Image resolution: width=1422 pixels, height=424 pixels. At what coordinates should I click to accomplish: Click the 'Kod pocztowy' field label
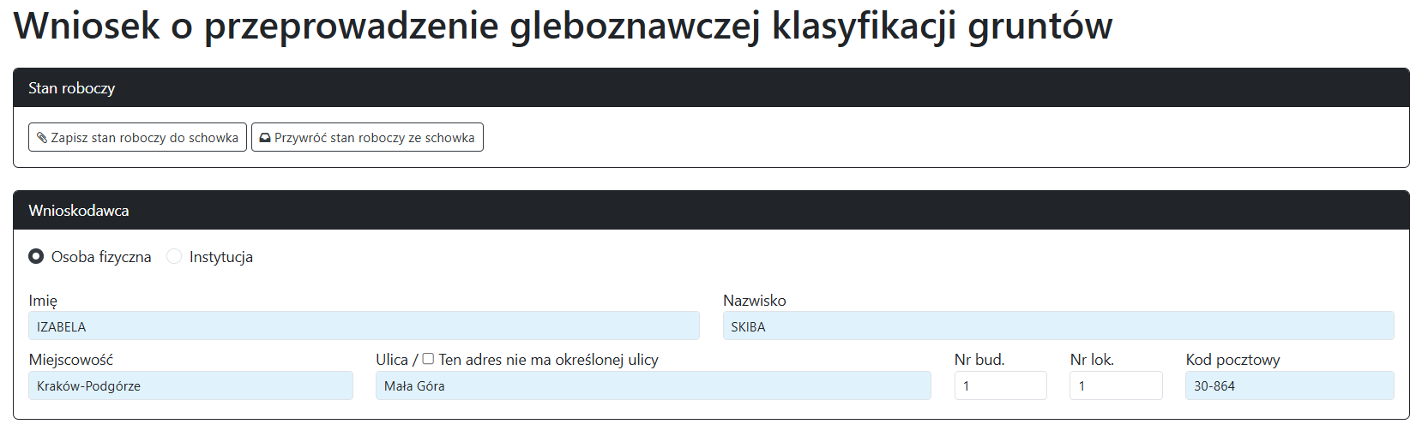click(1232, 360)
